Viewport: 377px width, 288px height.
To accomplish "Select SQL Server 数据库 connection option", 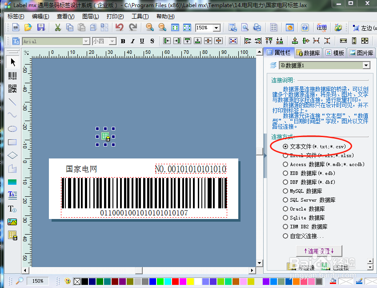I will tap(309, 200).
